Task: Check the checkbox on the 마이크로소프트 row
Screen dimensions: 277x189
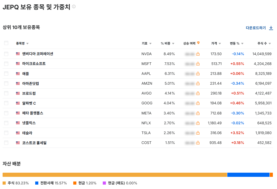Action: tap(6, 63)
